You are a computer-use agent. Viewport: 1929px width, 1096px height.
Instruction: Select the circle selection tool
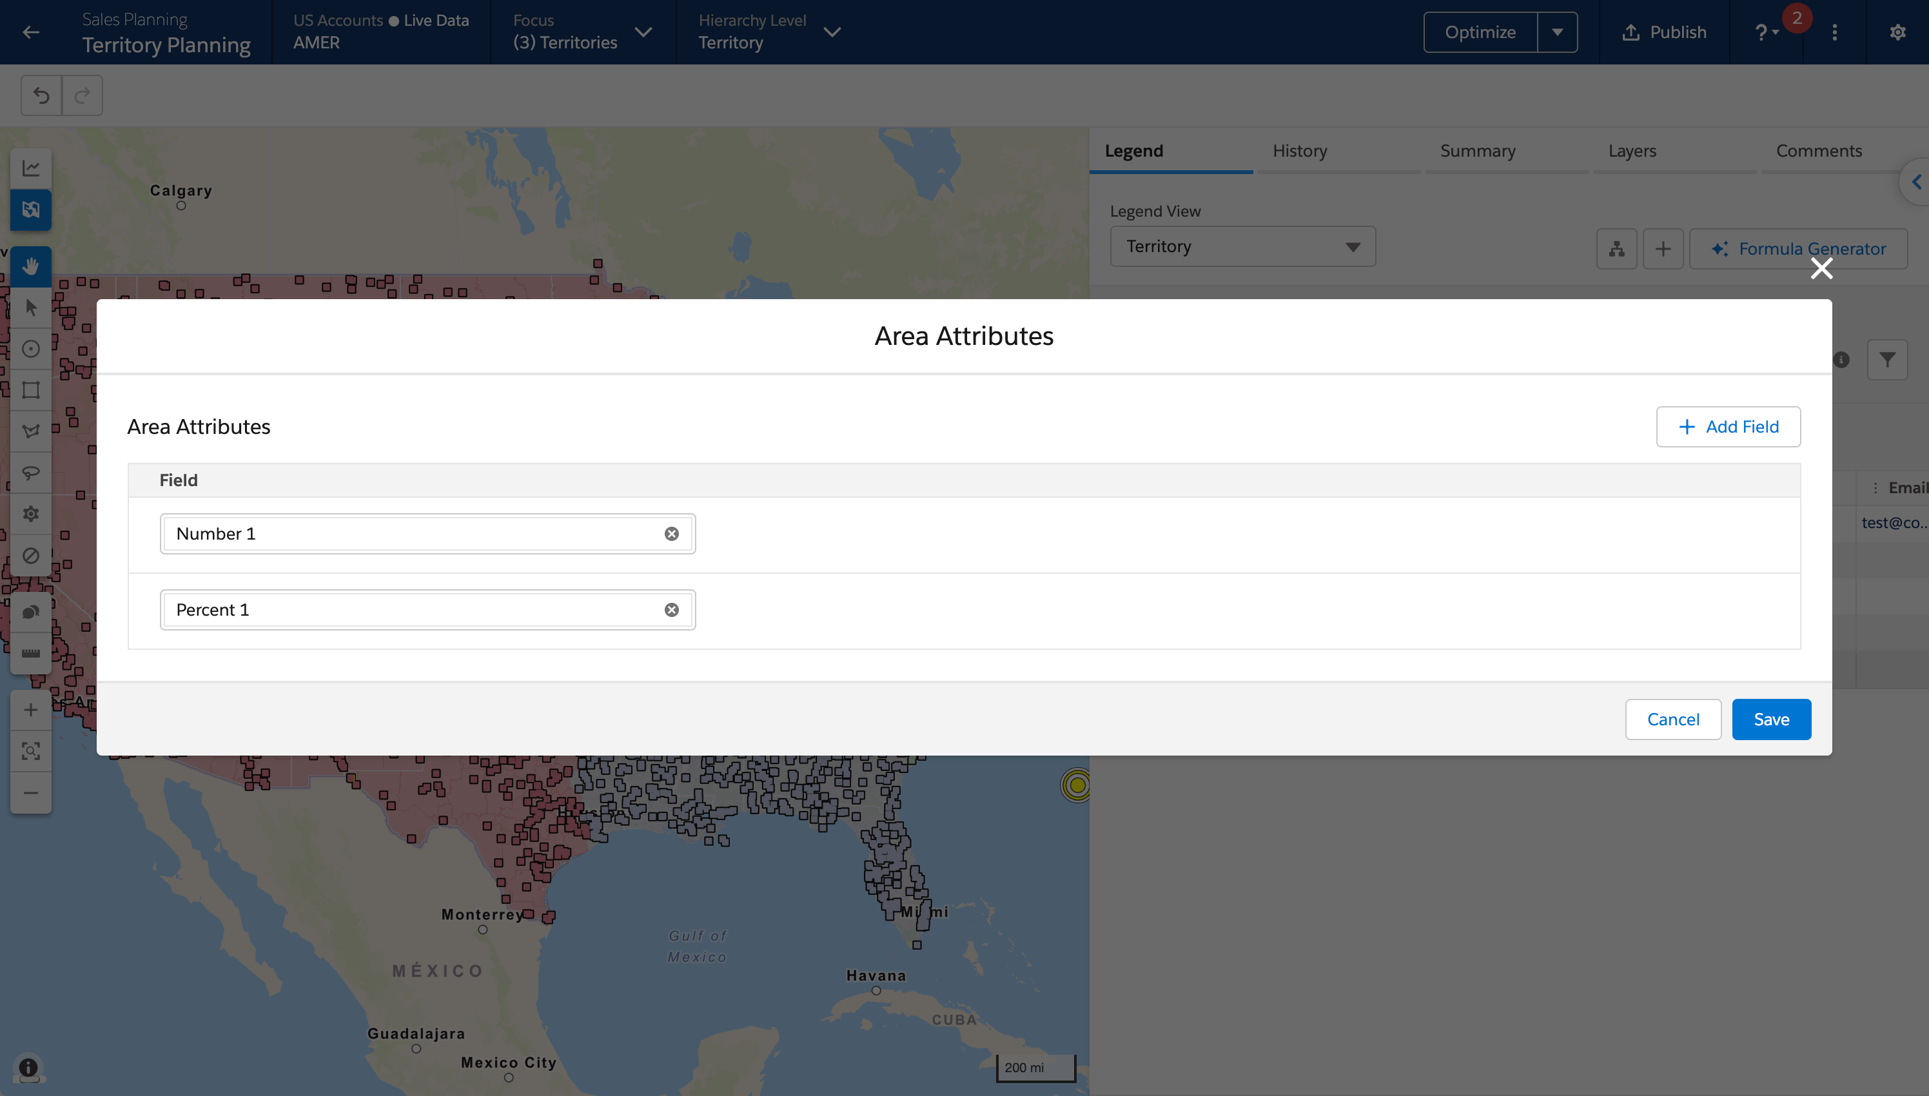(31, 349)
